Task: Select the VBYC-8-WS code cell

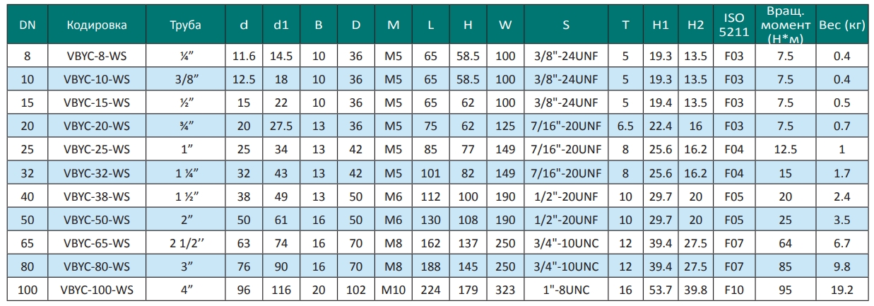Action: [x=97, y=56]
